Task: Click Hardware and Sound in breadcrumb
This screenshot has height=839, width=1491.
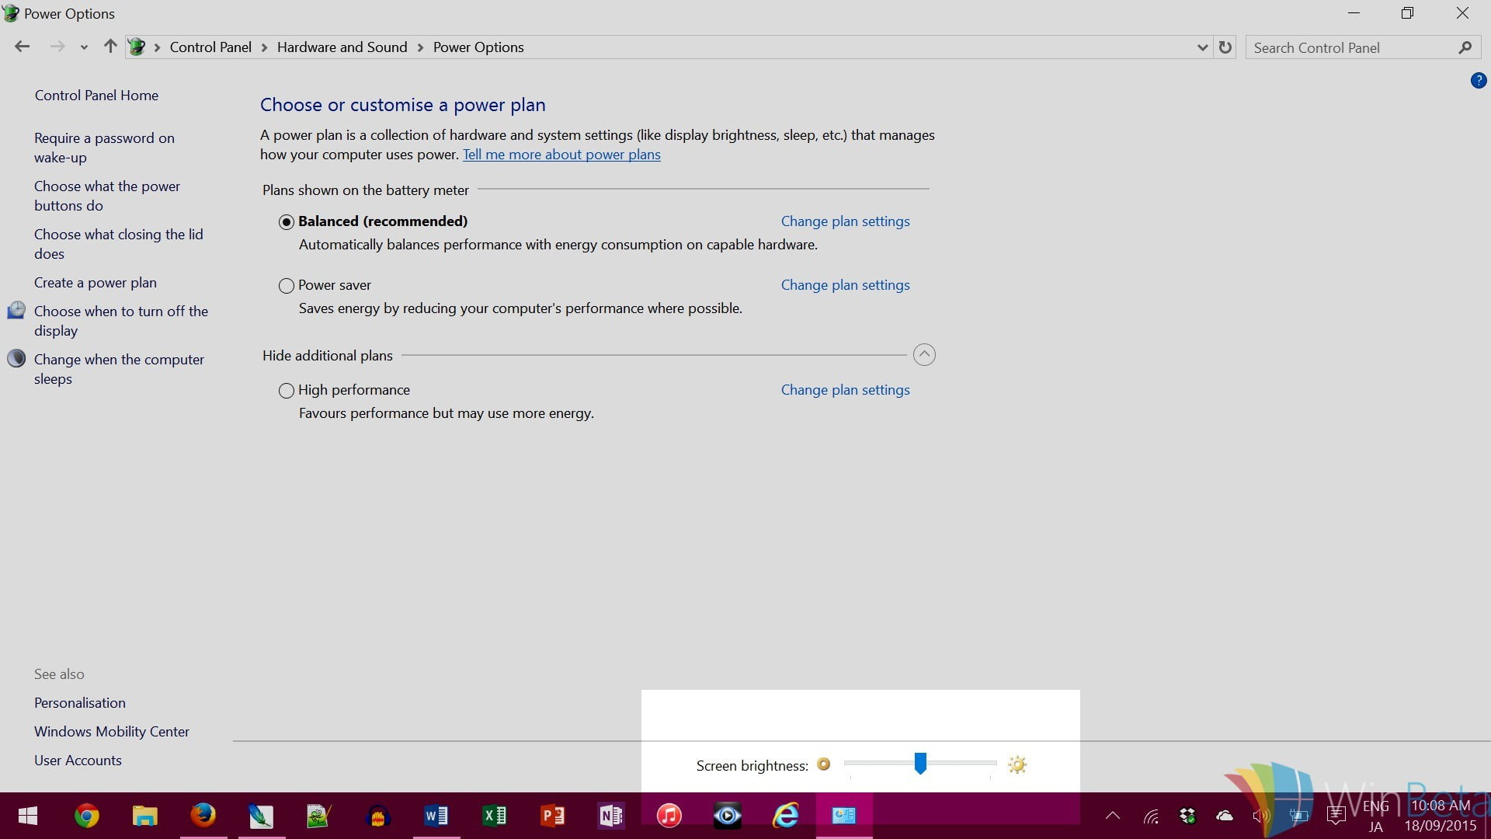Action: [x=342, y=47]
